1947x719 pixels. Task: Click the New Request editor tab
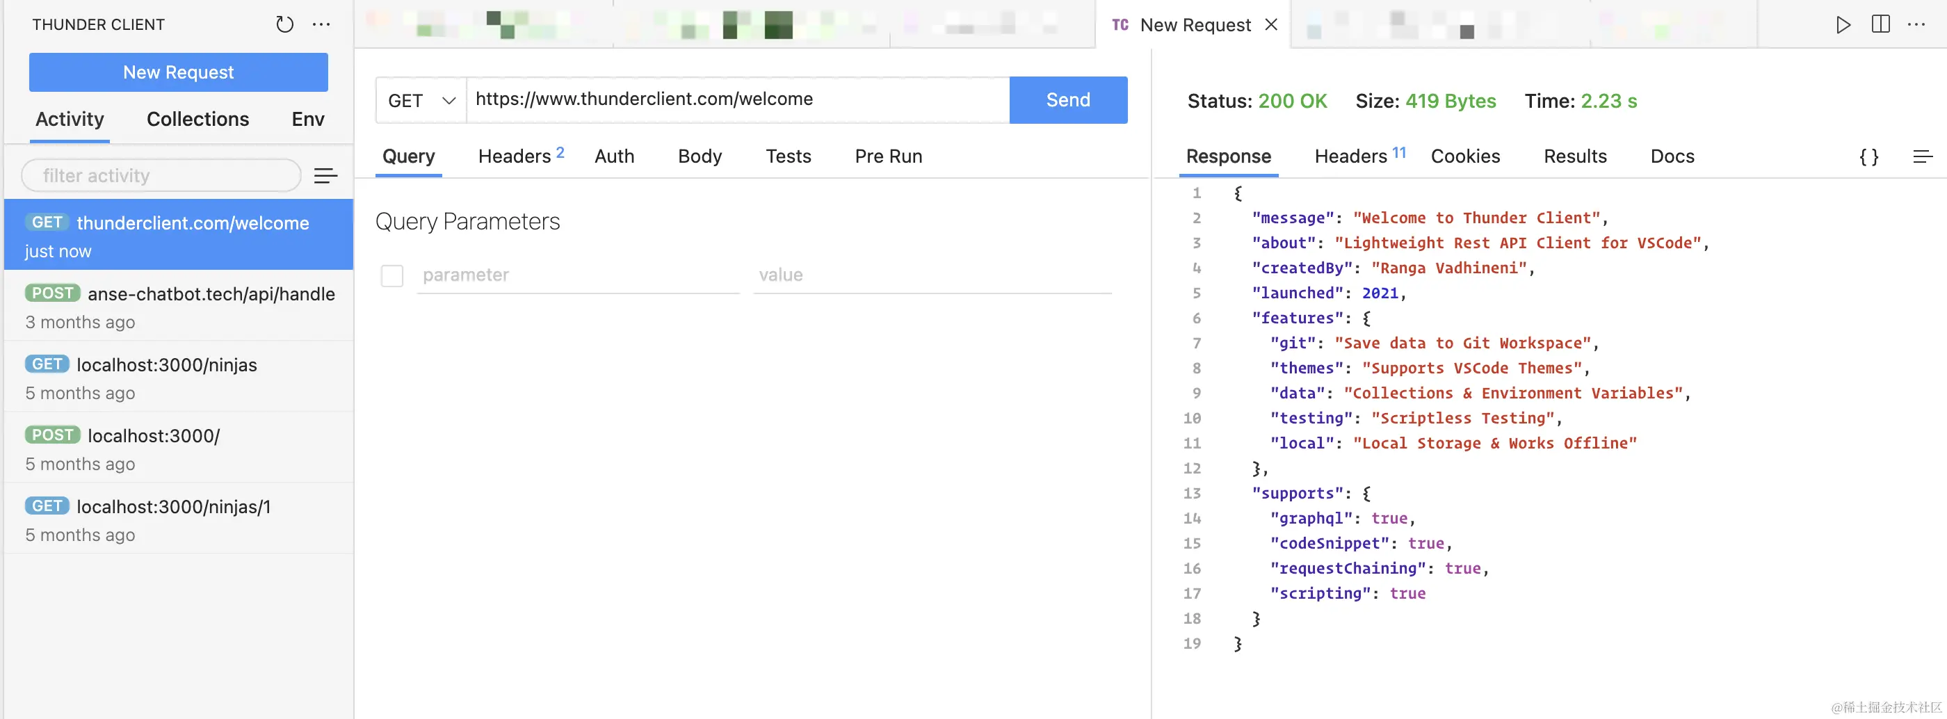point(1194,25)
